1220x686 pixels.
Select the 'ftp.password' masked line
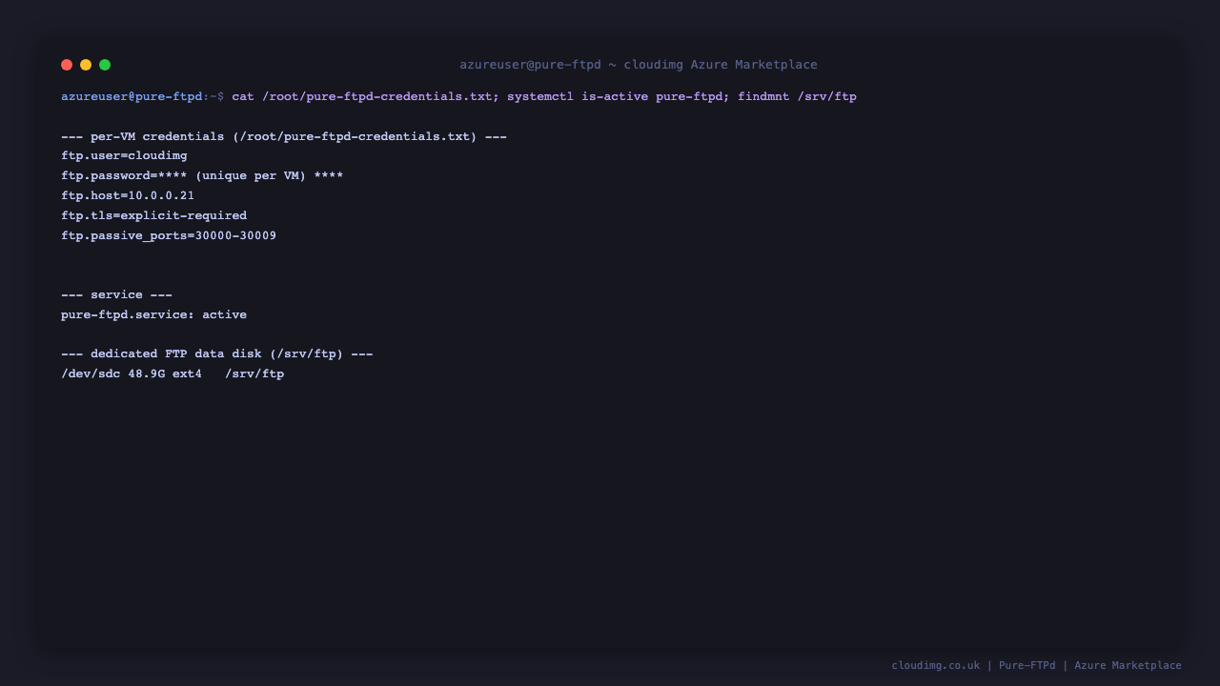point(202,175)
